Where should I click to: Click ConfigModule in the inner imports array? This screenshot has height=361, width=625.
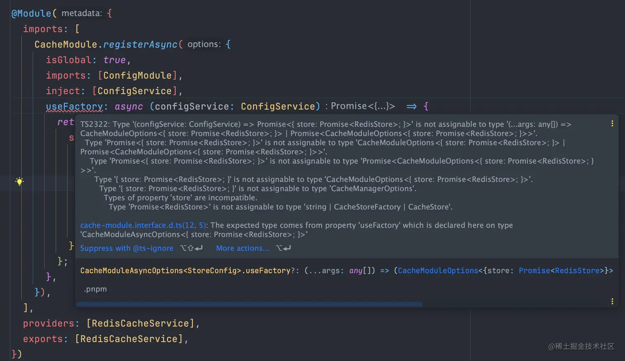coord(137,75)
